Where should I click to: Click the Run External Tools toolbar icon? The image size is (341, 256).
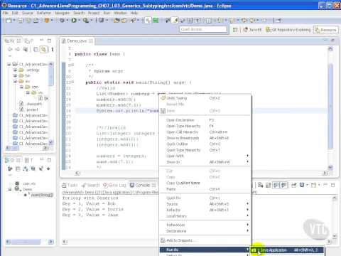pos(86,21)
